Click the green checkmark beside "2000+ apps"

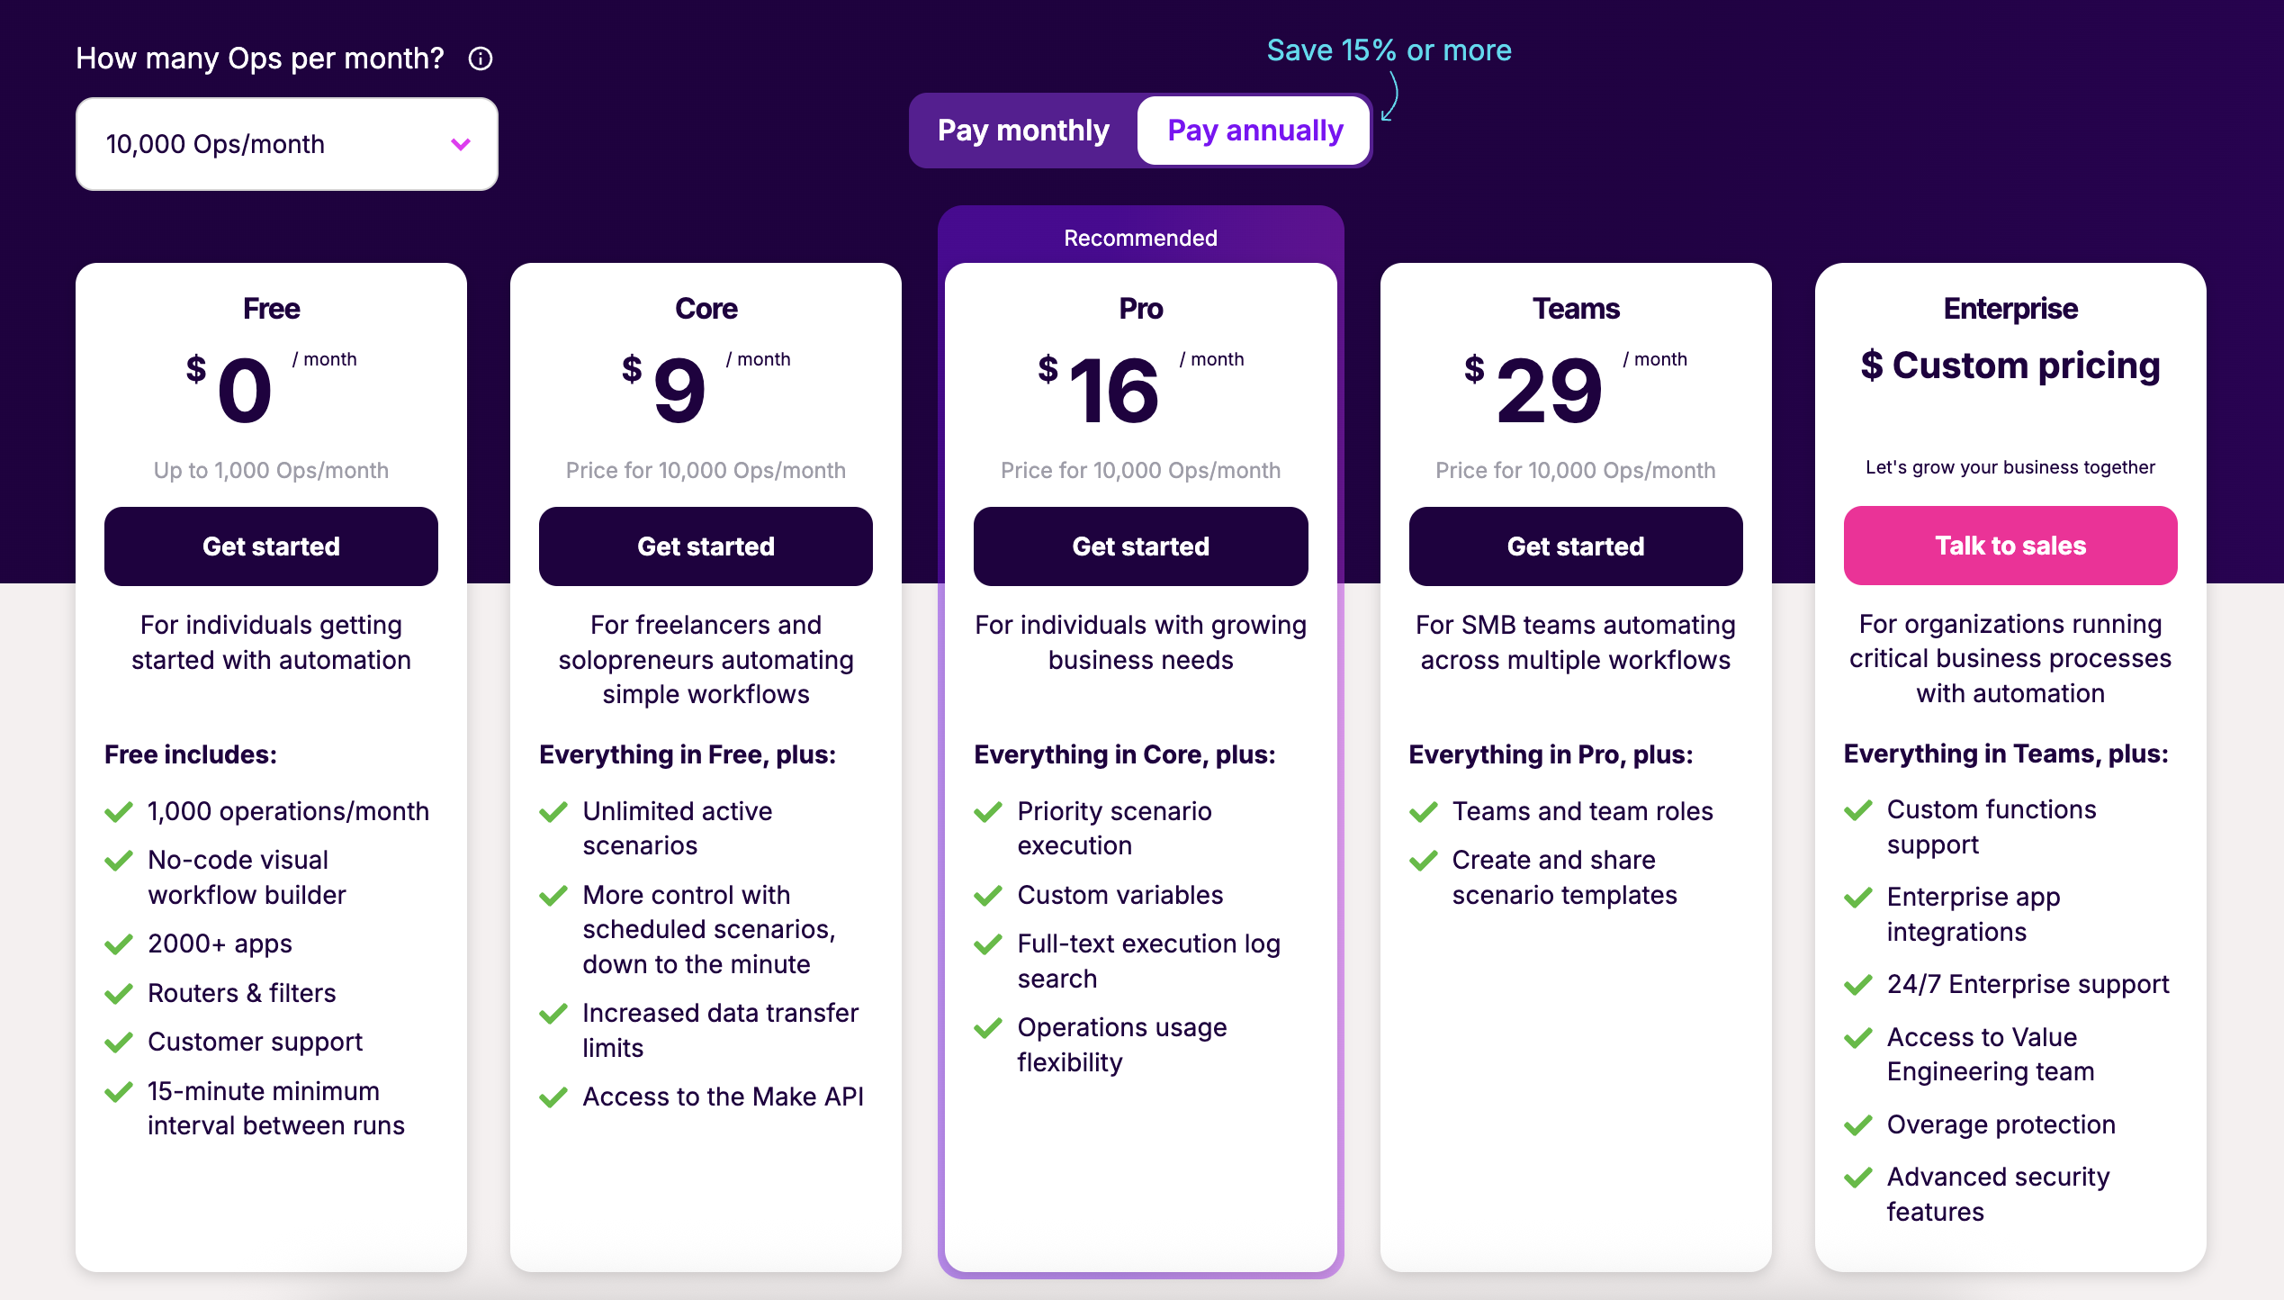pos(118,945)
